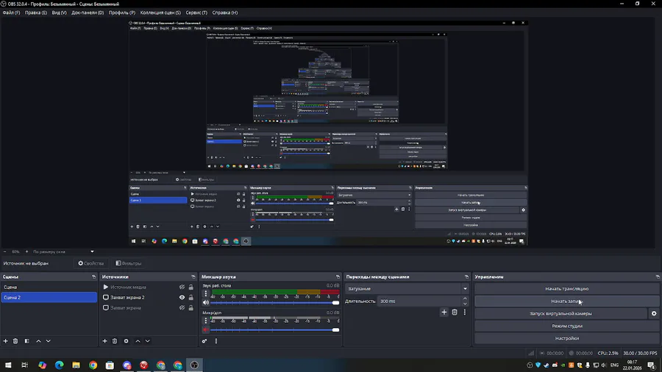Add a new scene with the plus icon
The height and width of the screenshot is (372, 662).
[5, 341]
